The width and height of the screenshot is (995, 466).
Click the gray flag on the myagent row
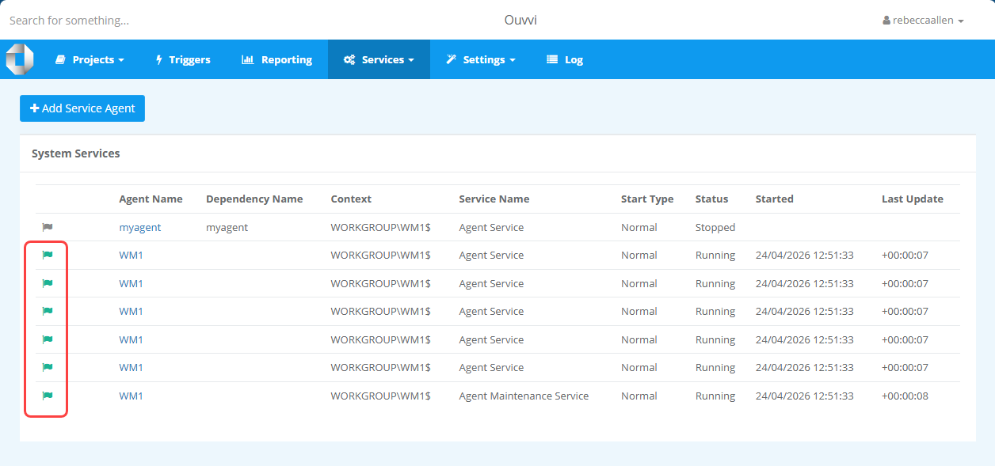pos(46,227)
